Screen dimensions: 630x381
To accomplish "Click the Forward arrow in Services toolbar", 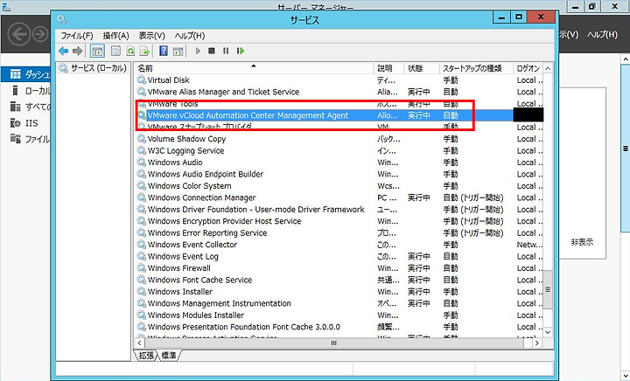I will [x=78, y=51].
